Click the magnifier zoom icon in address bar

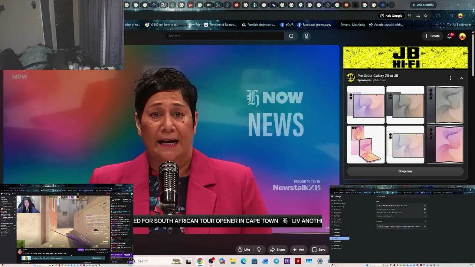coord(410,16)
